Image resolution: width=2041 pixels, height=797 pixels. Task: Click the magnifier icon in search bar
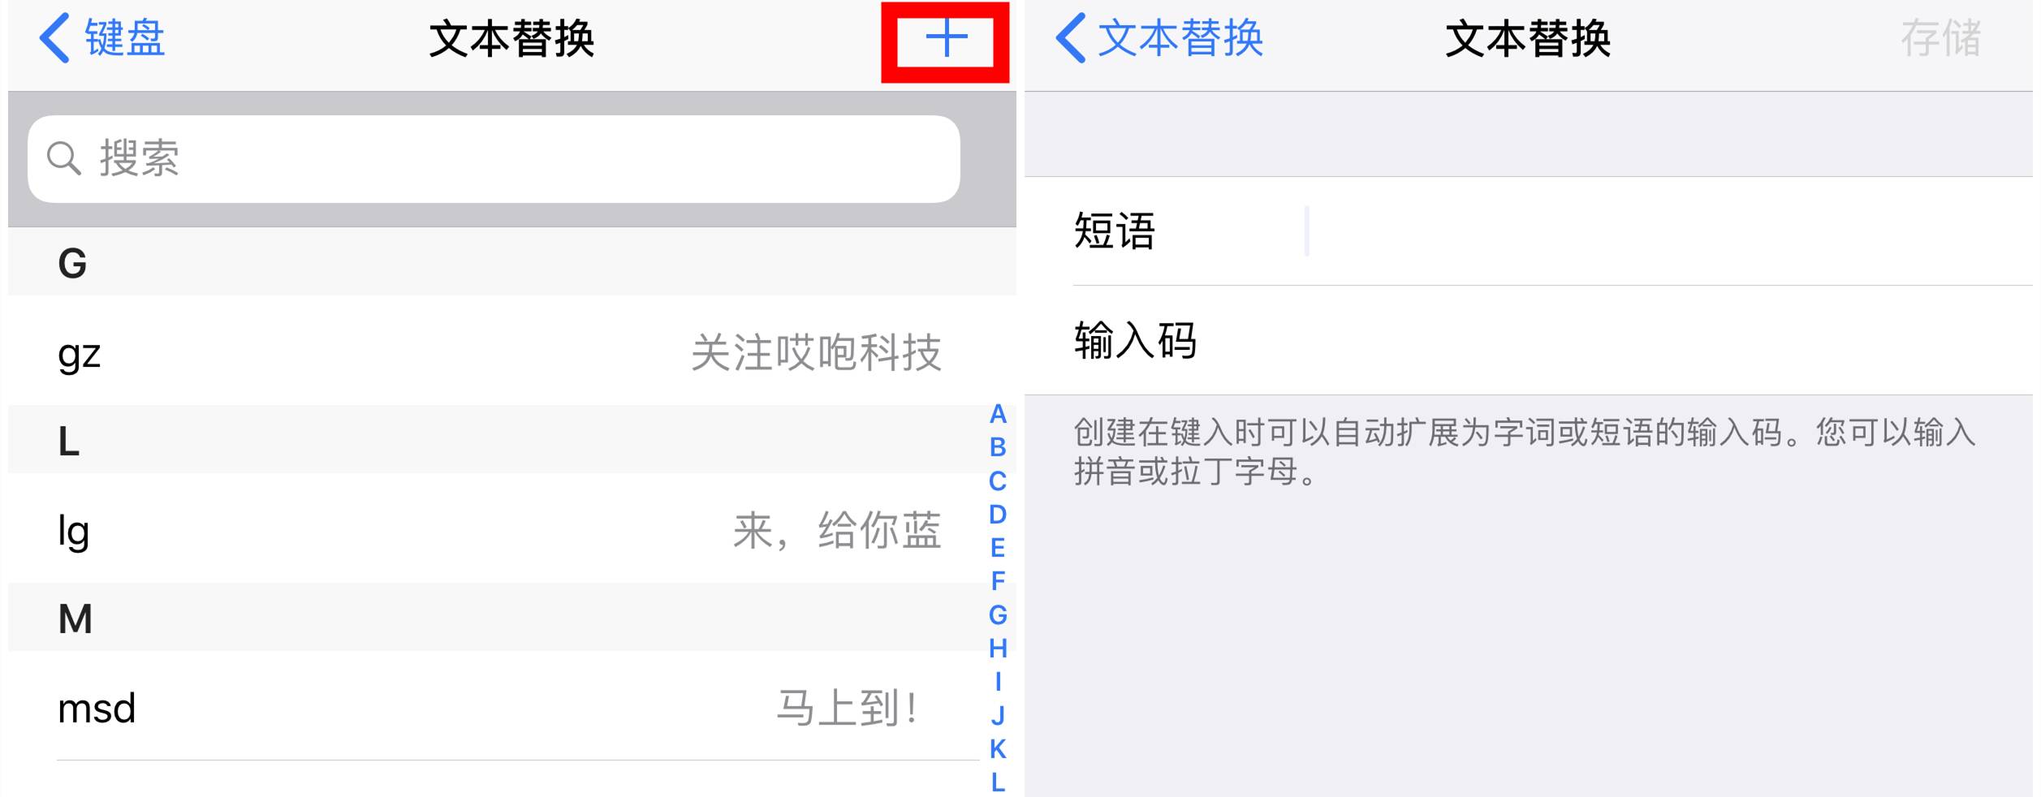(63, 158)
